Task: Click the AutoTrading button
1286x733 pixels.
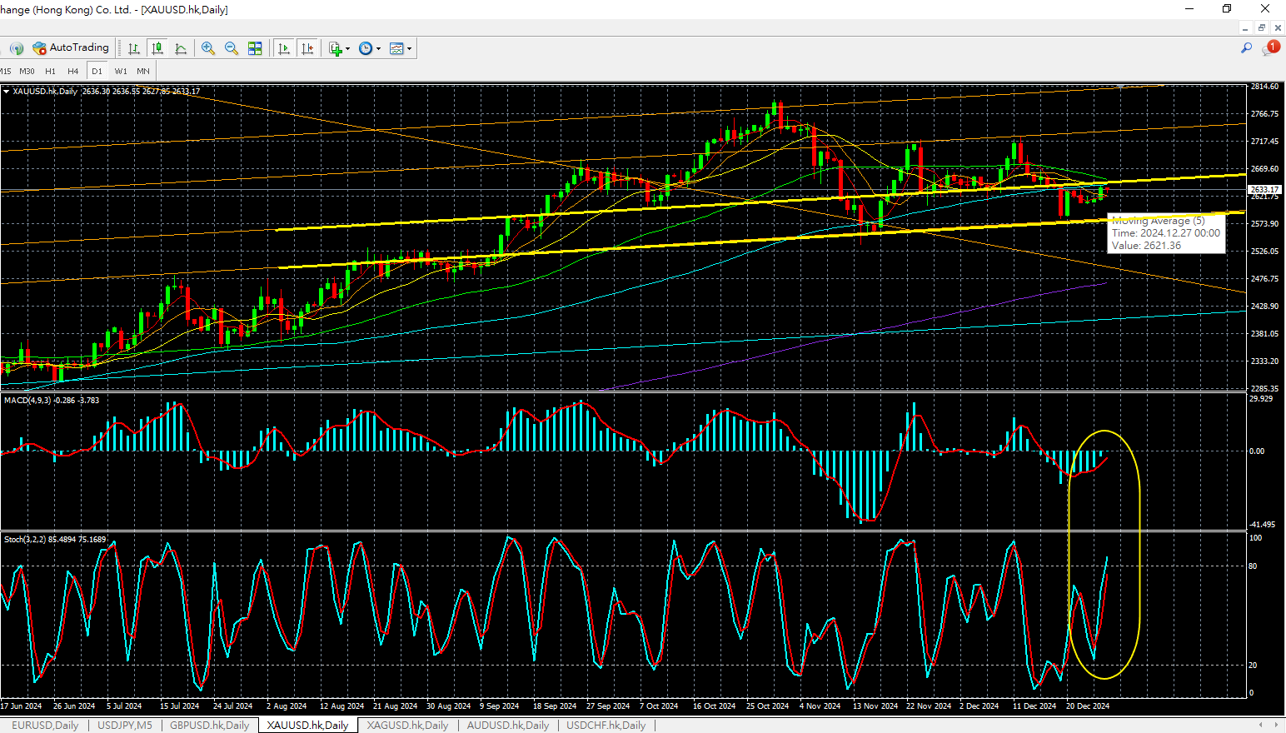Action: coord(71,48)
